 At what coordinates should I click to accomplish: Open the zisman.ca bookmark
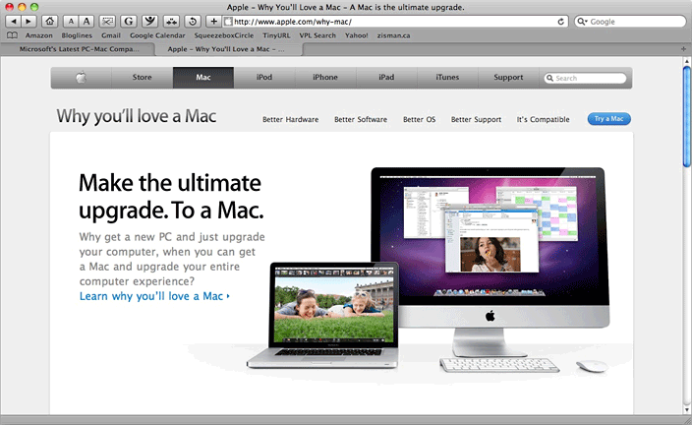(393, 35)
